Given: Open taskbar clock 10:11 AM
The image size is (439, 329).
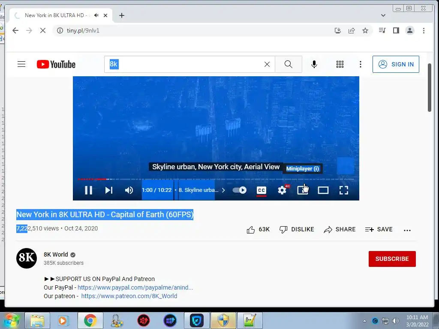Looking at the screenshot, I should point(417,321).
